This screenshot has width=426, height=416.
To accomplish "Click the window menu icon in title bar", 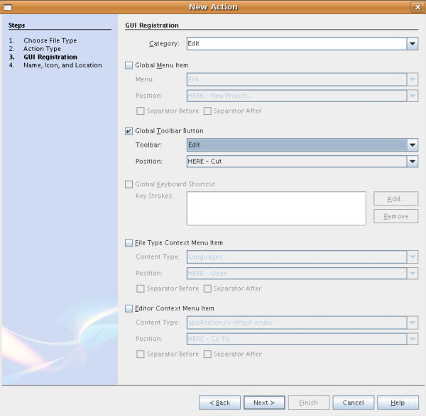I will (7, 7).
